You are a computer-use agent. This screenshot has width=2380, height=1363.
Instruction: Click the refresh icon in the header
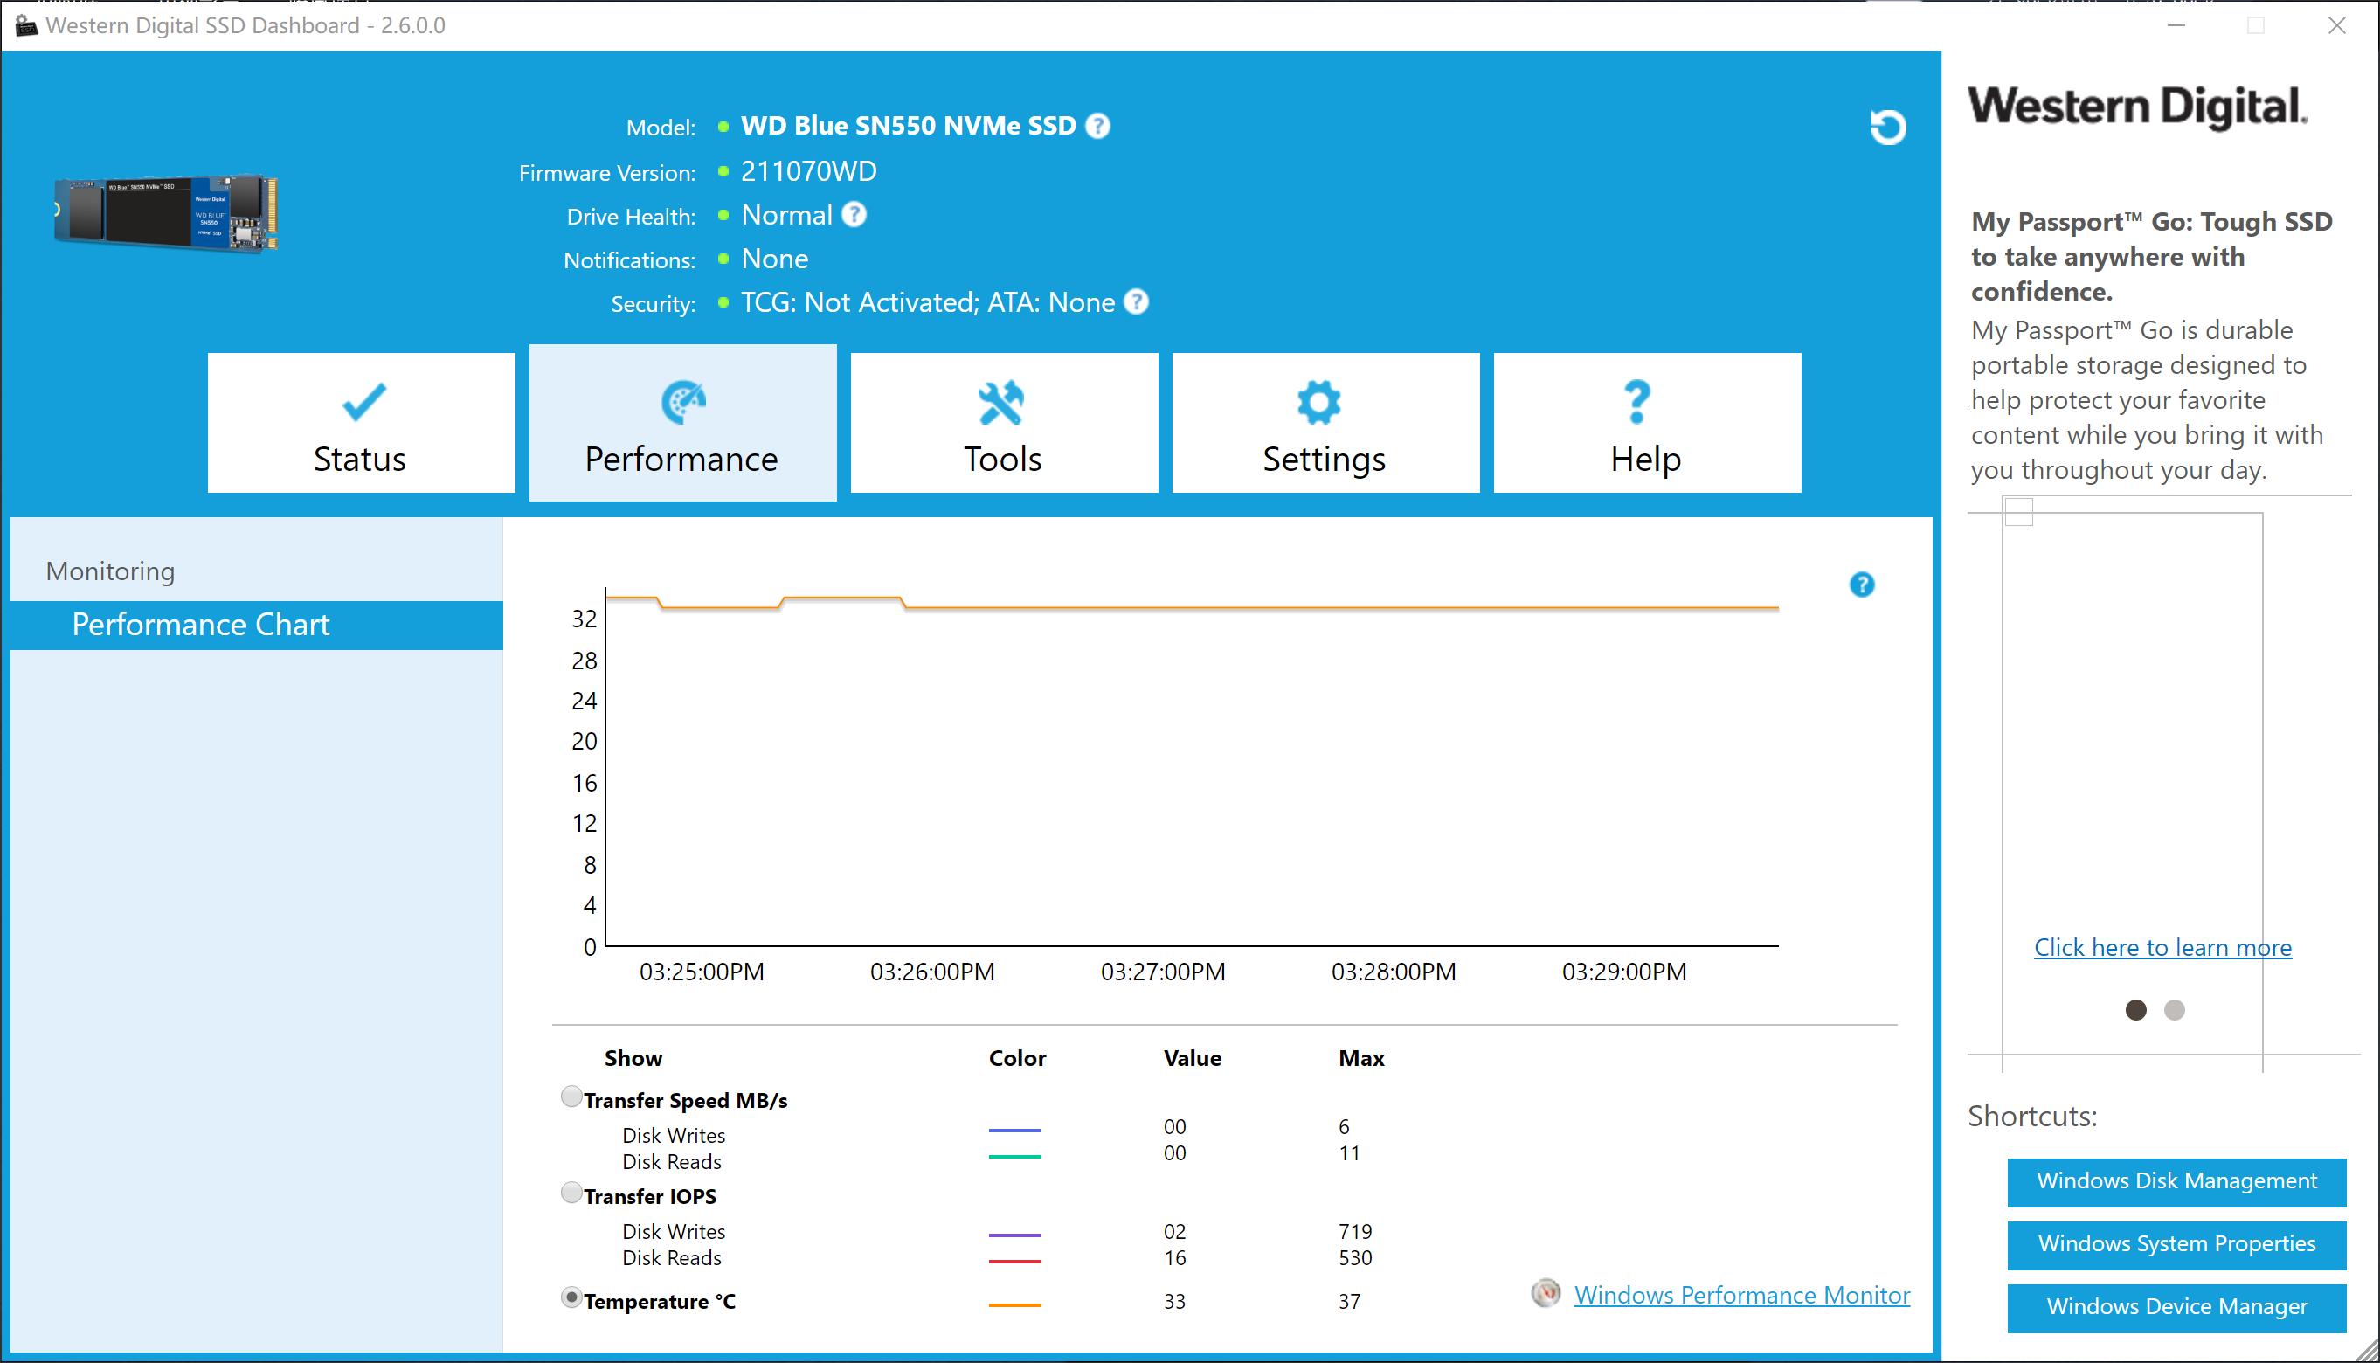pos(1888,127)
